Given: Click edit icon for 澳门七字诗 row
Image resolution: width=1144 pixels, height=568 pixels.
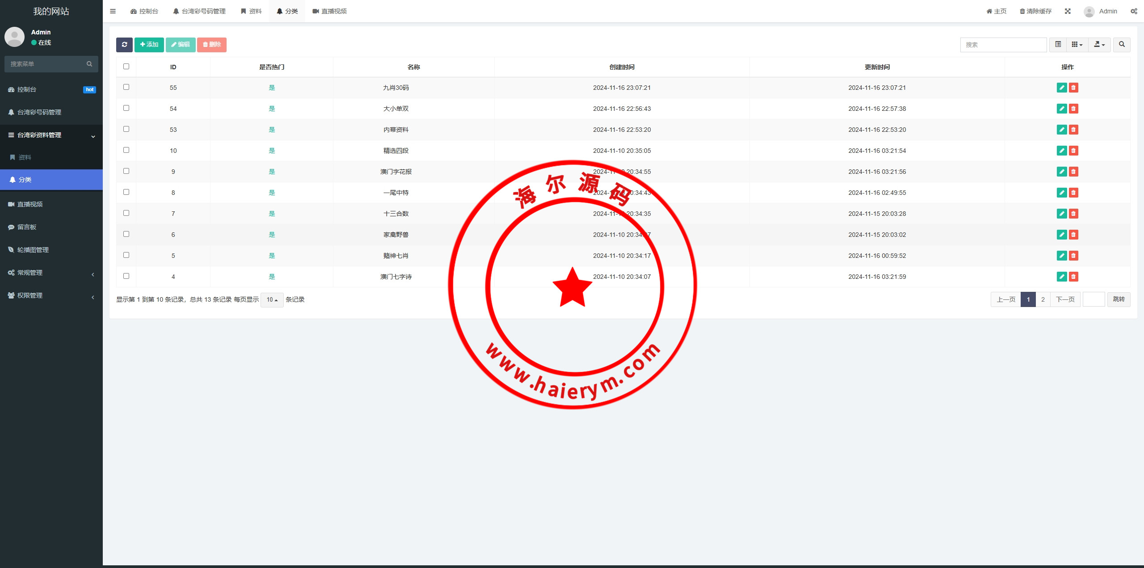Looking at the screenshot, I should click(x=1062, y=277).
